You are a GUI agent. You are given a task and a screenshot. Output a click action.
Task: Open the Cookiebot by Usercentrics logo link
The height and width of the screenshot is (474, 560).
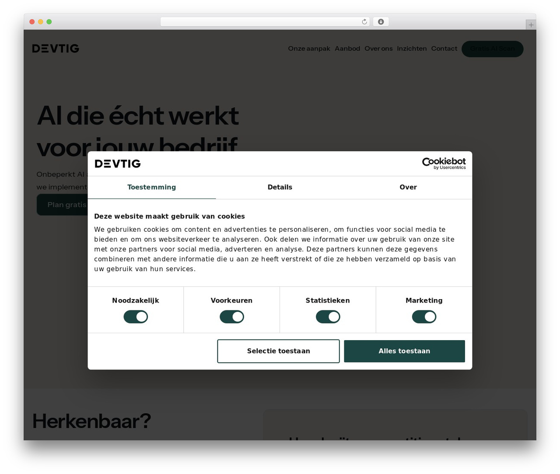pos(444,163)
